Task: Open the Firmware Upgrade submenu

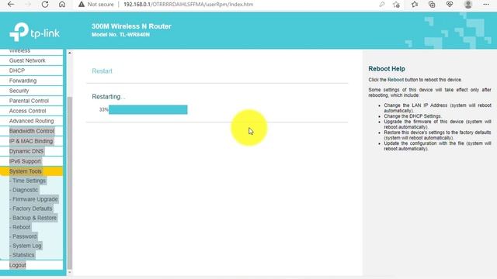Action: (35, 199)
